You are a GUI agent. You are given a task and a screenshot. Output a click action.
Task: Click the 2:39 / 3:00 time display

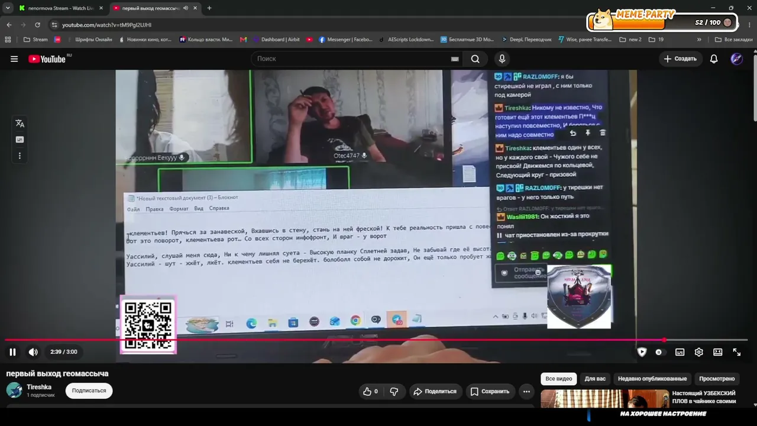tap(64, 352)
